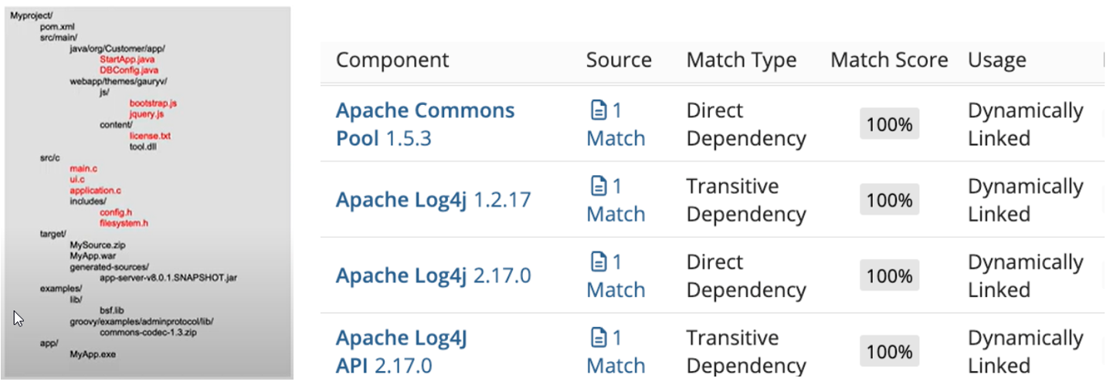Open Apache Log4j 2.17.0 component

tap(433, 275)
